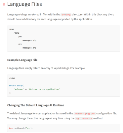The width and height of the screenshot is (123, 133).
Task: Click the /es directory line
Action: tap(20, 44)
